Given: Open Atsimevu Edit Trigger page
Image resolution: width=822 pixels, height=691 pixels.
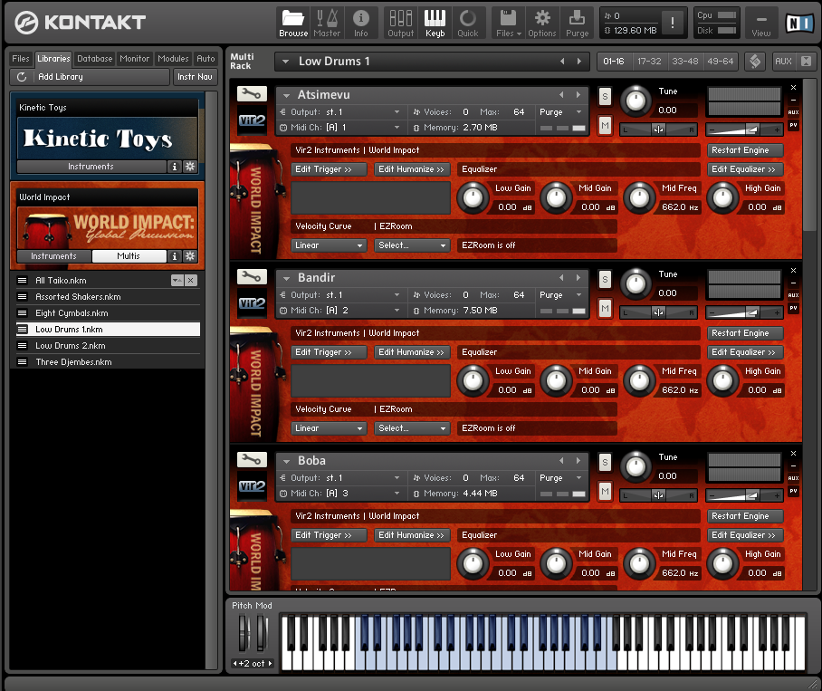Looking at the screenshot, I should click(329, 168).
